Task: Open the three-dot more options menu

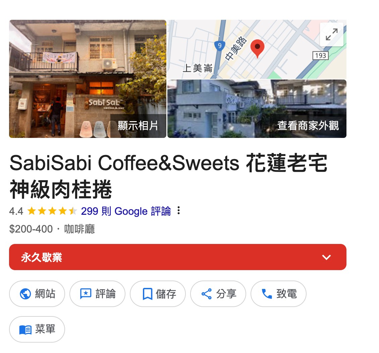Action: click(179, 210)
